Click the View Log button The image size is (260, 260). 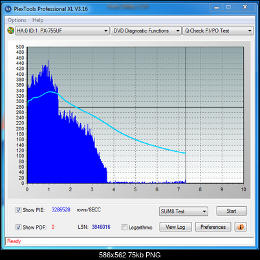coord(175,227)
